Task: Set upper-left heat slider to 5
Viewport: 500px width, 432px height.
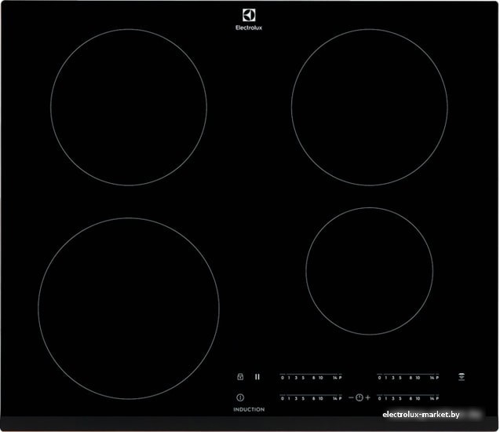Action: 303,378
